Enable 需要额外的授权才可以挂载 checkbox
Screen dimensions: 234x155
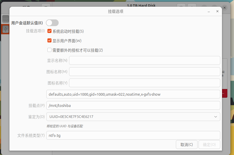[x=49, y=50]
